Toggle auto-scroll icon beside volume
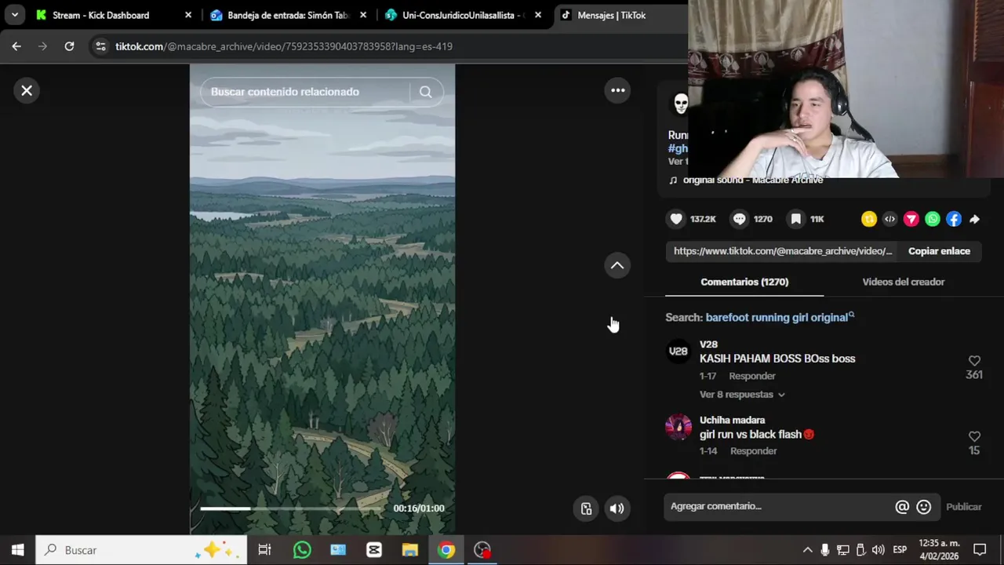This screenshot has height=565, width=1004. click(x=586, y=508)
